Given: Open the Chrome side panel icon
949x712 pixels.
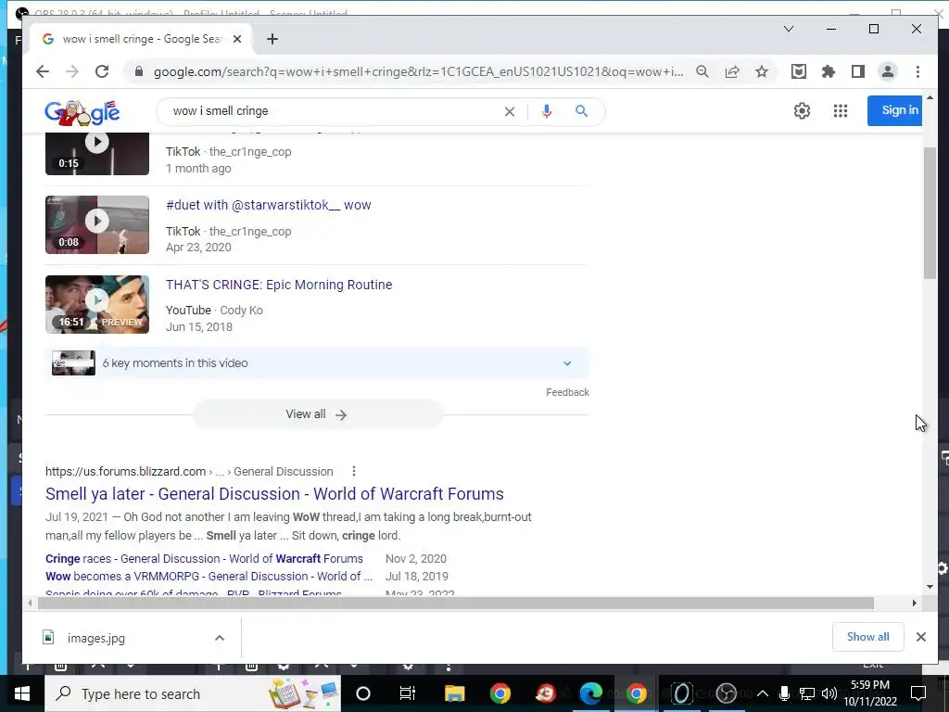Looking at the screenshot, I should click(x=857, y=71).
